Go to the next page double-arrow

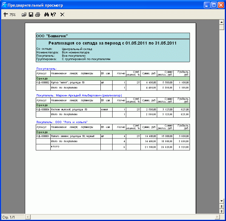221,211
